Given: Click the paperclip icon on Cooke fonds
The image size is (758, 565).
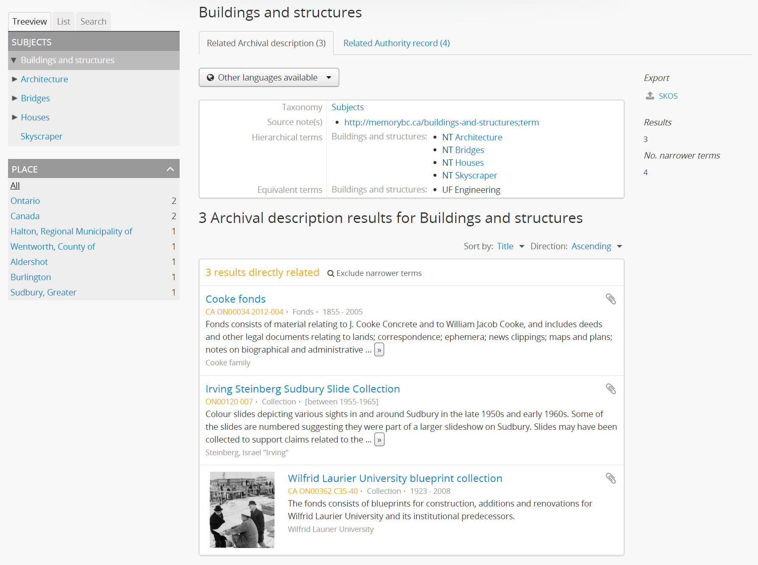Looking at the screenshot, I should click(x=611, y=299).
